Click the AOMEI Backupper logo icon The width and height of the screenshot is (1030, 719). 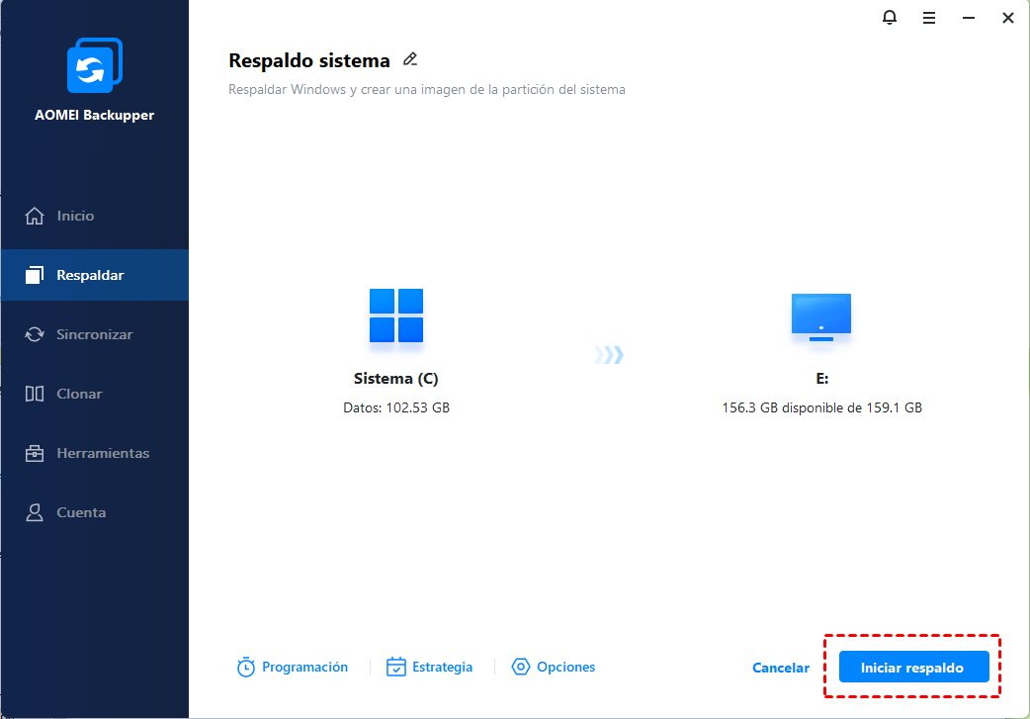[x=94, y=68]
